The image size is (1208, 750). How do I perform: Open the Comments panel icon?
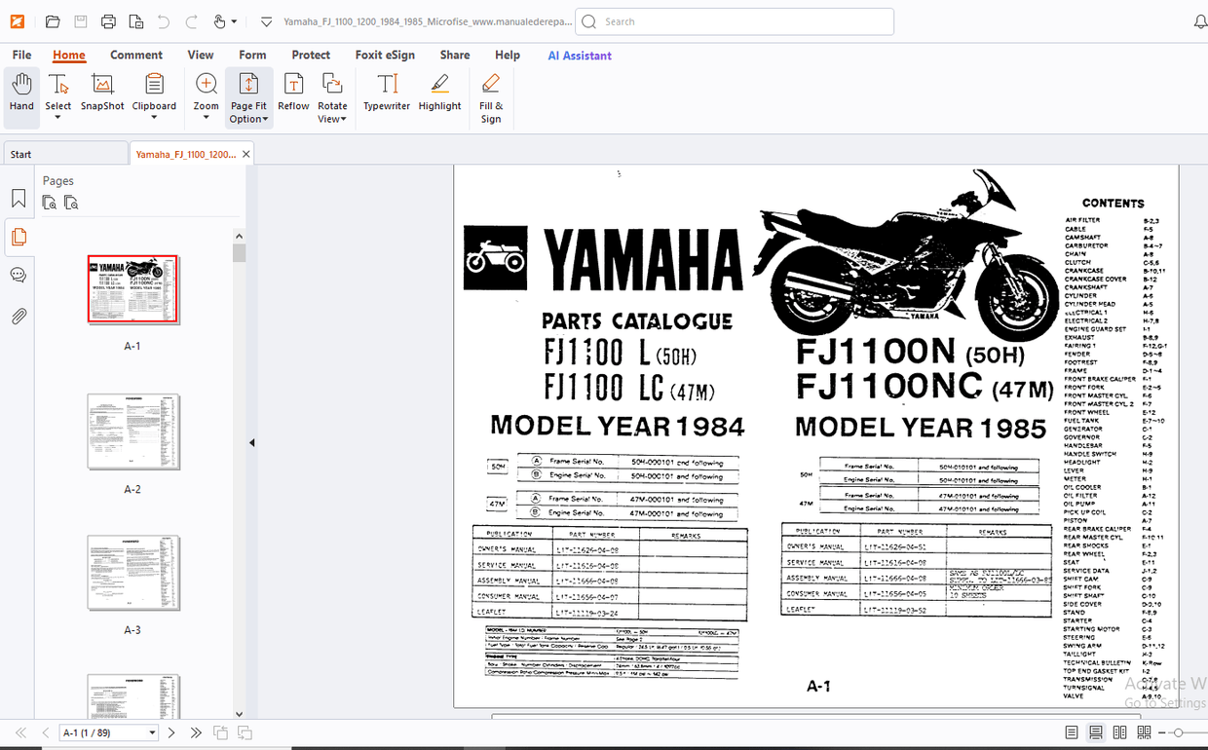pos(18,274)
